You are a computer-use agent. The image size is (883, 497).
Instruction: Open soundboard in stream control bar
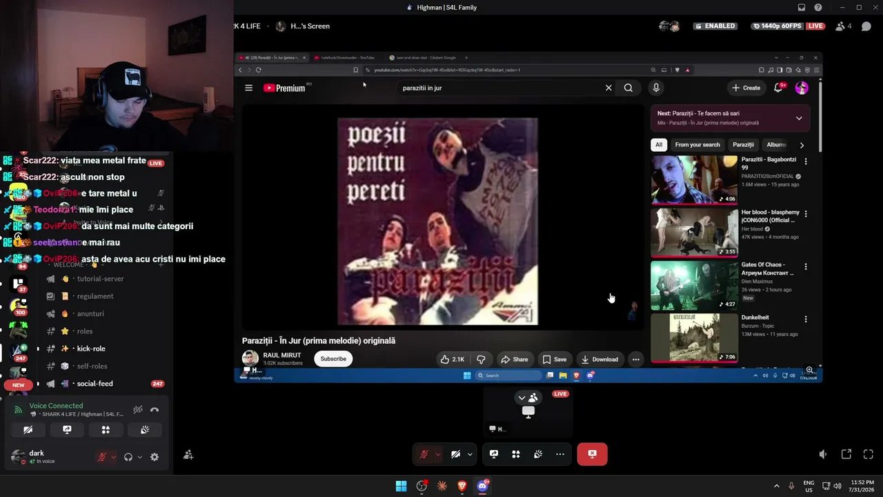(538, 454)
